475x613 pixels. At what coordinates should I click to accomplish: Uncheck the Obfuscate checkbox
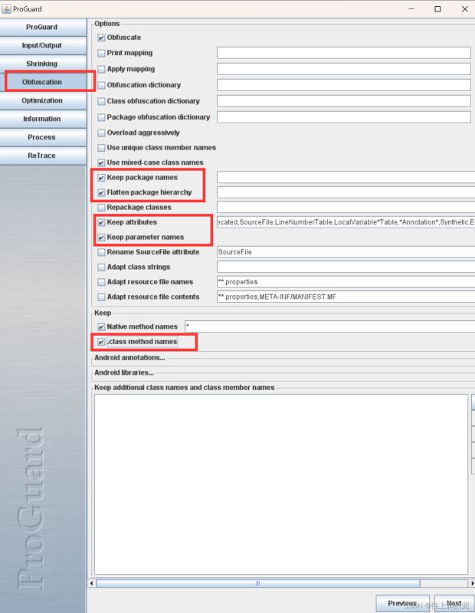(x=101, y=38)
